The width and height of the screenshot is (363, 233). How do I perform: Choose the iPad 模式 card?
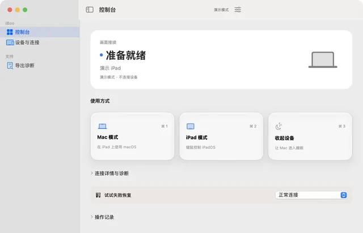tap(221, 136)
